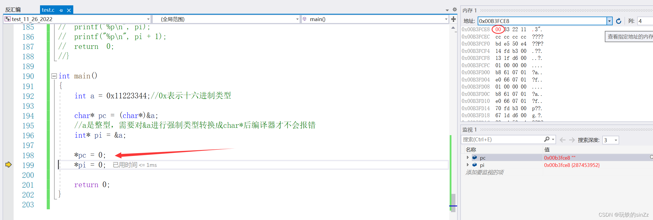The image size is (653, 220).
Task: Click code line *pi = 0
Action: [x=90, y=165]
